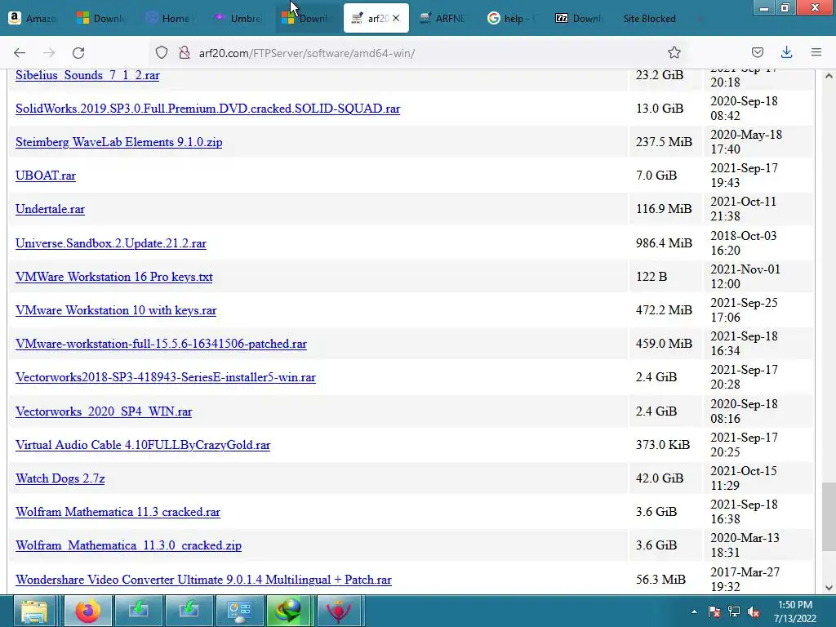Open VMware-workstation-full-15.5.6 patched rar link
Image resolution: width=836 pixels, height=627 pixels.
pyautogui.click(x=161, y=344)
